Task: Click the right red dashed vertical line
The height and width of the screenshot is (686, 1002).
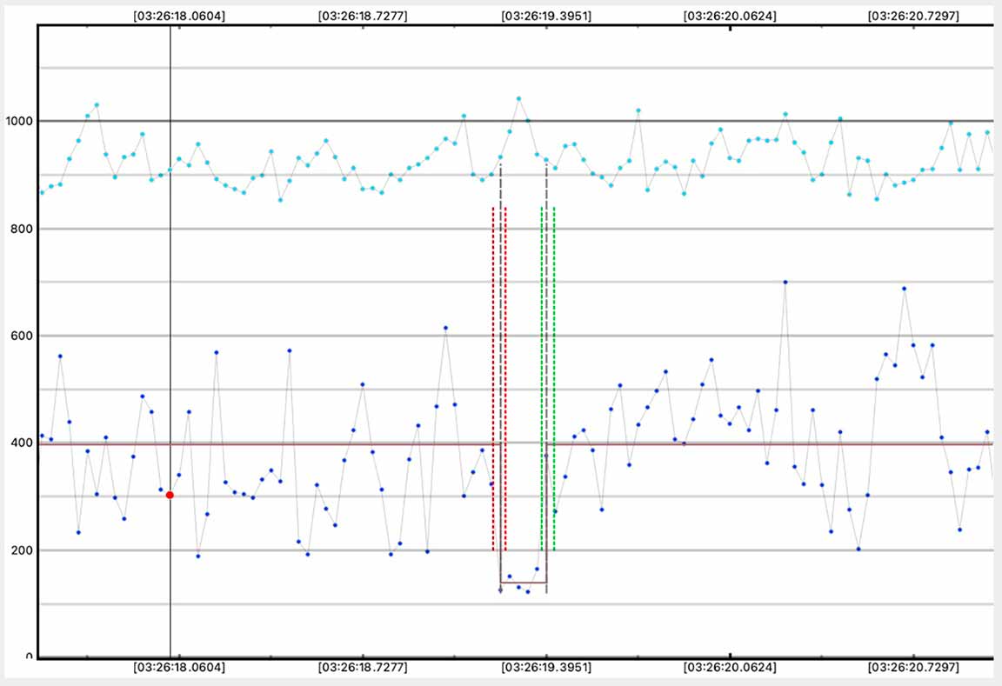Action: (505, 378)
